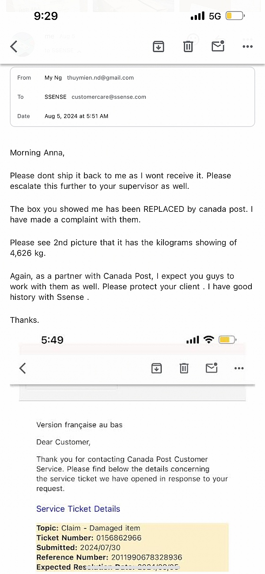Open top three-dot more options menu
265x574 pixels.
coord(247,46)
